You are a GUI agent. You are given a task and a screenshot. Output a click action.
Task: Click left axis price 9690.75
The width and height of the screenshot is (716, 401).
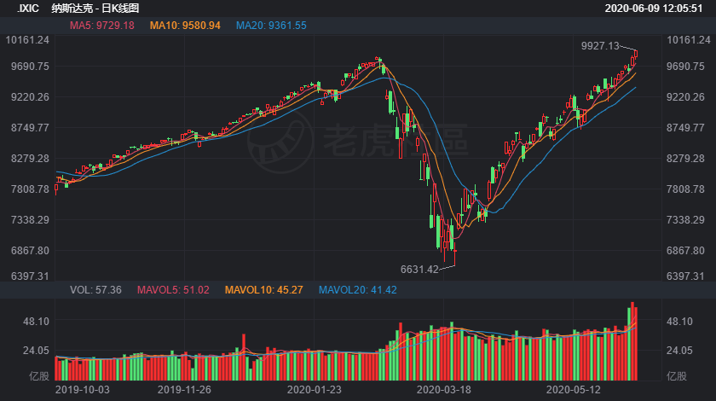coord(30,67)
